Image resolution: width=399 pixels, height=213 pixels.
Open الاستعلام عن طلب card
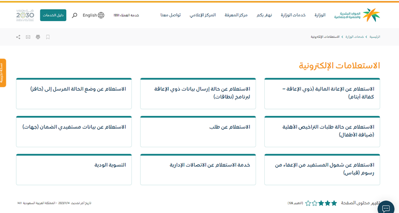click(x=198, y=132)
